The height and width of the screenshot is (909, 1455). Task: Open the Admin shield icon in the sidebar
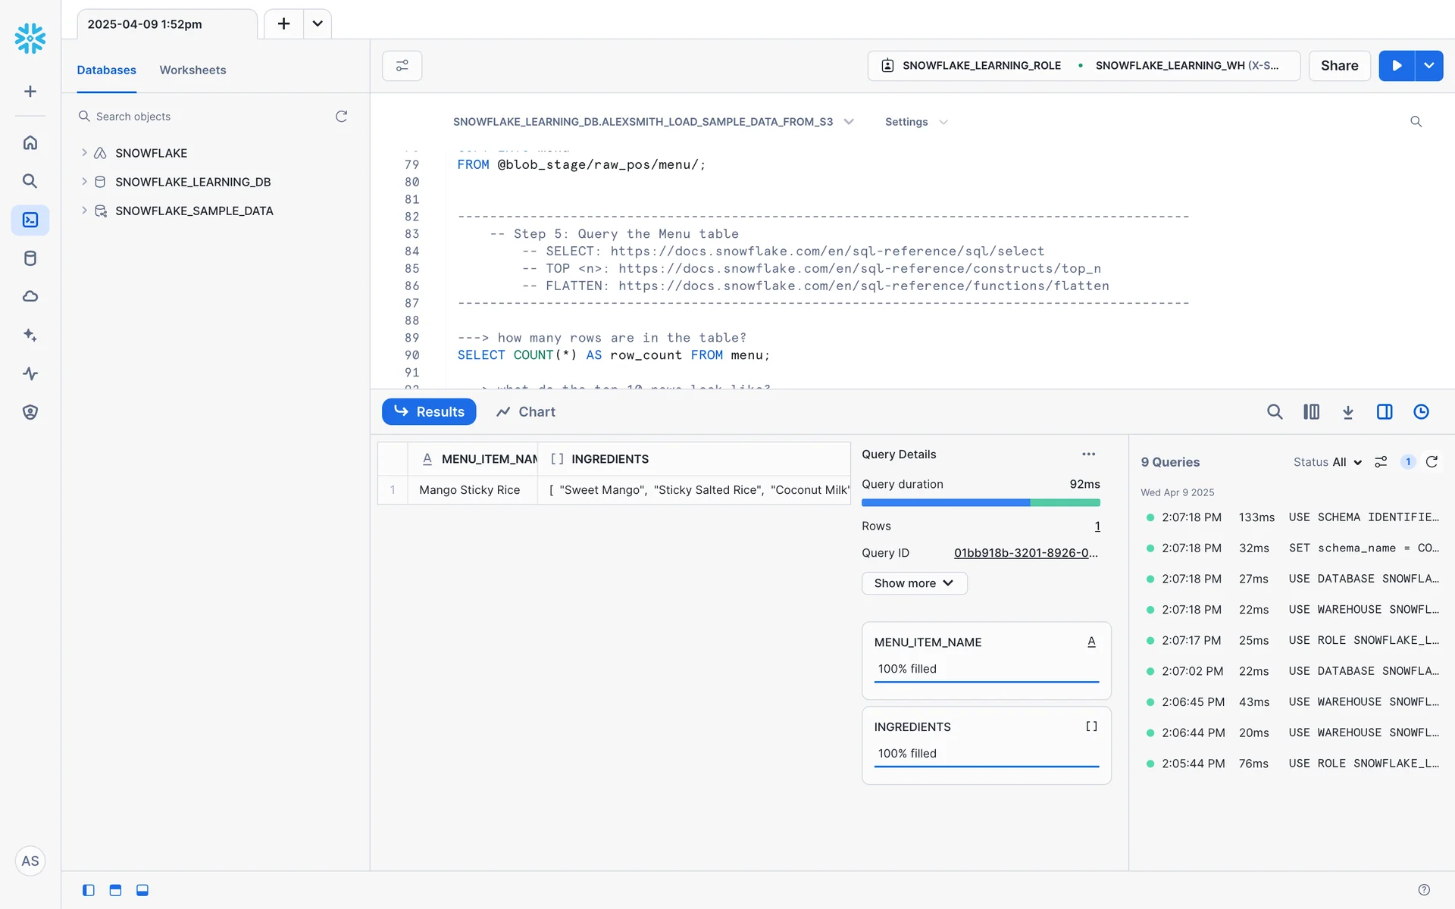tap(30, 412)
